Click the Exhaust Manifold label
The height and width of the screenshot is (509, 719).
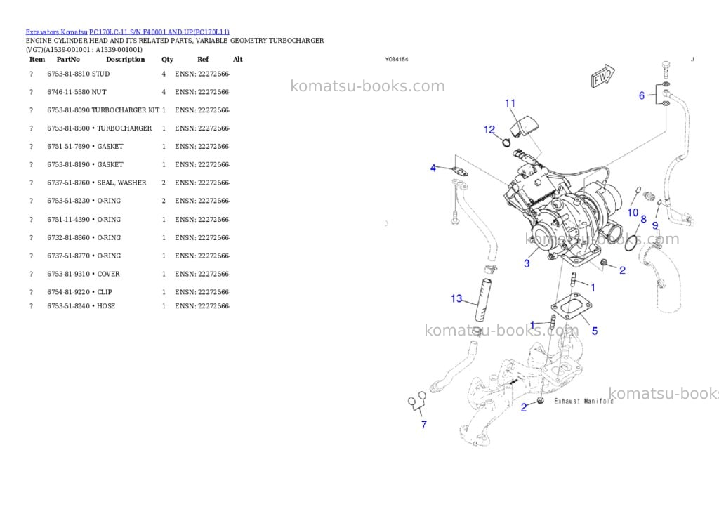click(583, 402)
